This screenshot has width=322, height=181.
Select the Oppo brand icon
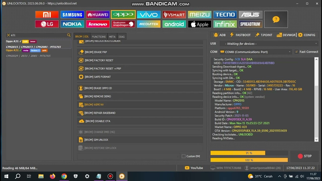coord(123,15)
